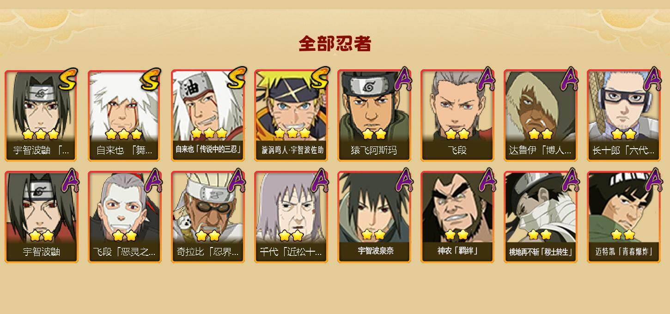Click the S-rank badge on 自来也「舞...」 card
670x314 pixels.
click(x=151, y=78)
